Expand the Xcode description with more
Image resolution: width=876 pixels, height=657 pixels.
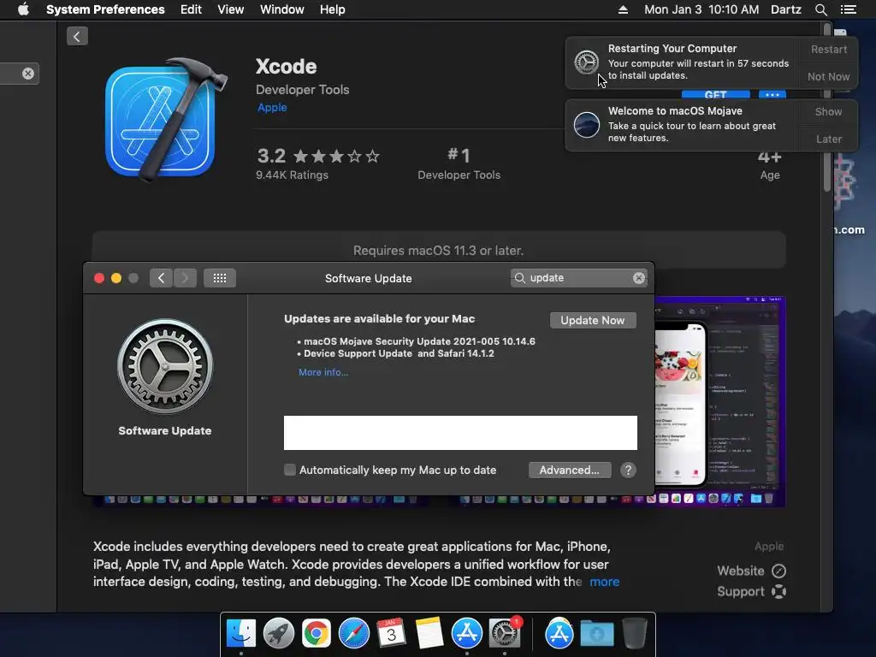pos(605,582)
